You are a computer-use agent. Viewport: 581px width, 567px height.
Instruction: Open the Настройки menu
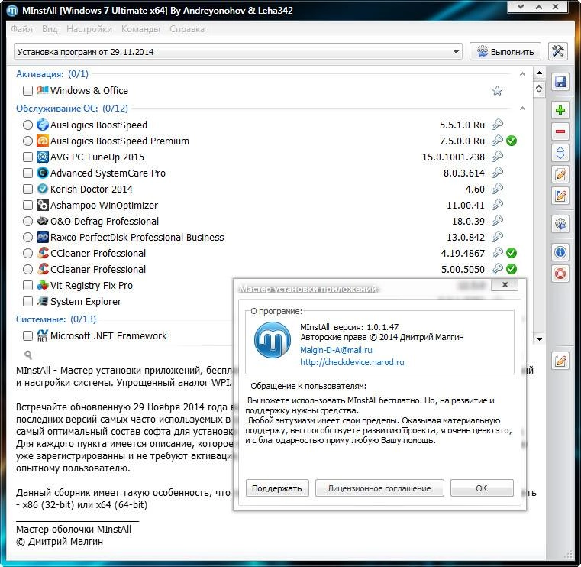[89, 29]
